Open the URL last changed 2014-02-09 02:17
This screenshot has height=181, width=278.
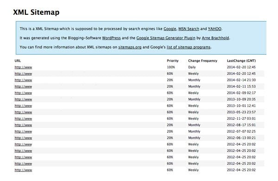(x=23, y=93)
